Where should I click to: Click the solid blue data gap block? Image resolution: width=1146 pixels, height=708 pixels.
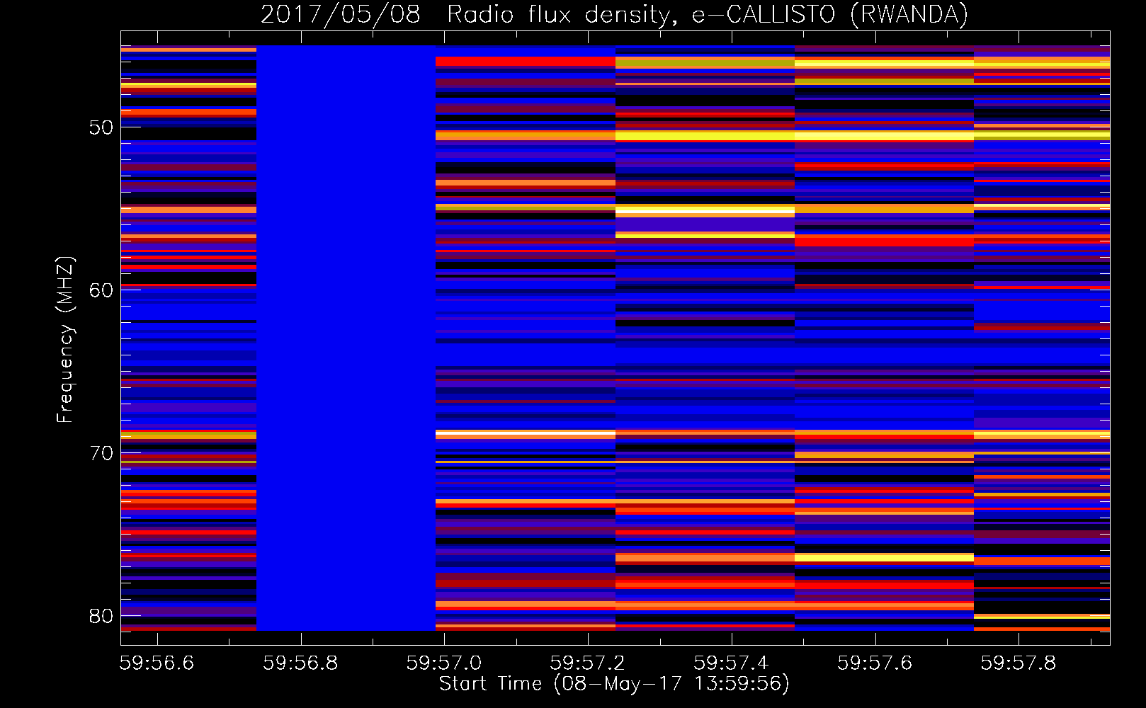pos(346,338)
